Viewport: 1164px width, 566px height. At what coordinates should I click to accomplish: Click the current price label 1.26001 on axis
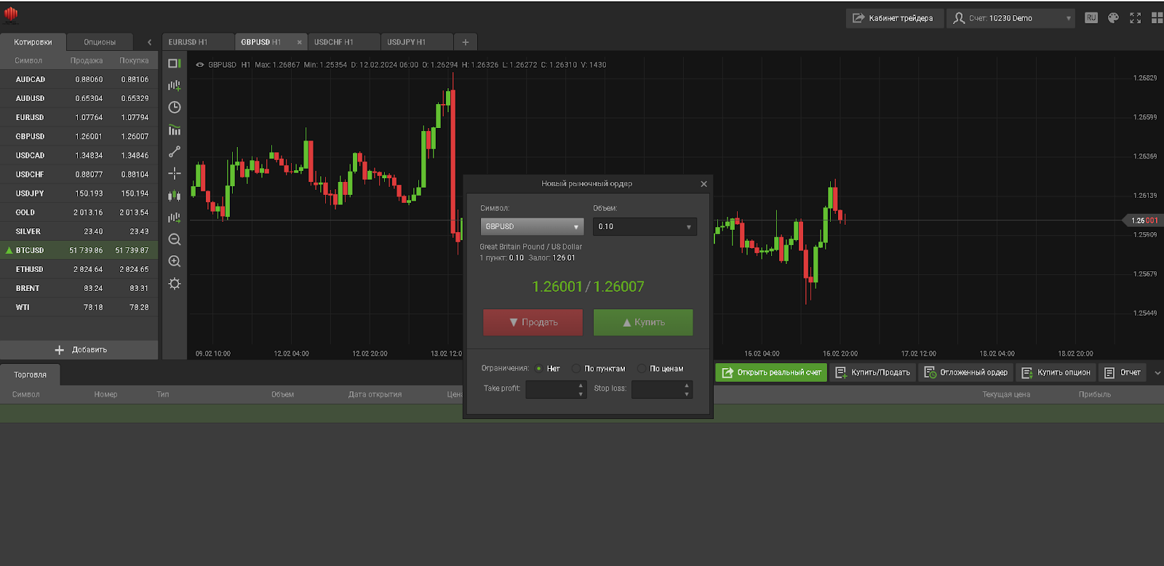pyautogui.click(x=1144, y=220)
